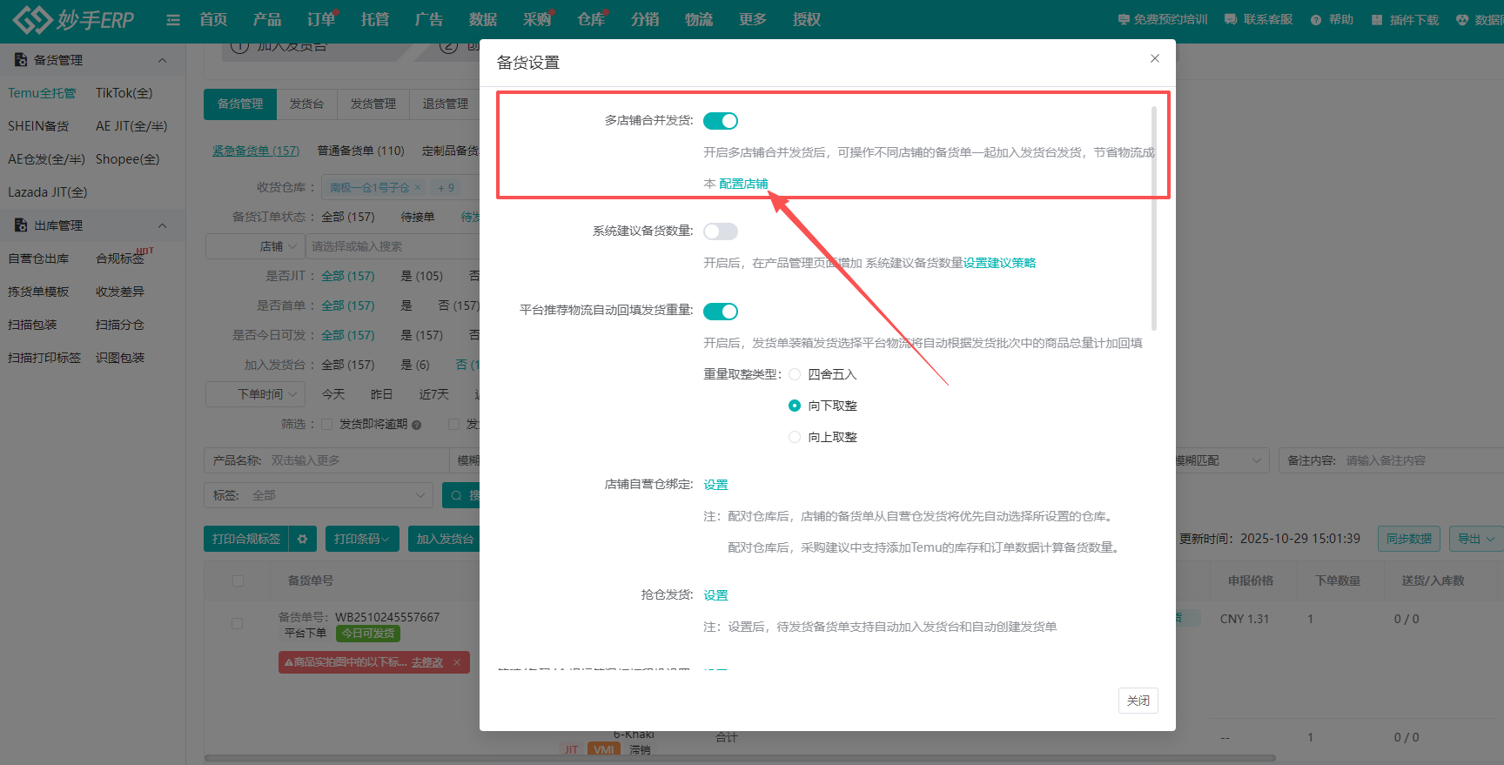The image size is (1504, 765).
Task: Click the 去修改 link in red warning
Action: click(x=427, y=662)
